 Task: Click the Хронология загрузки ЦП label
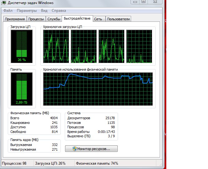tap(63, 27)
